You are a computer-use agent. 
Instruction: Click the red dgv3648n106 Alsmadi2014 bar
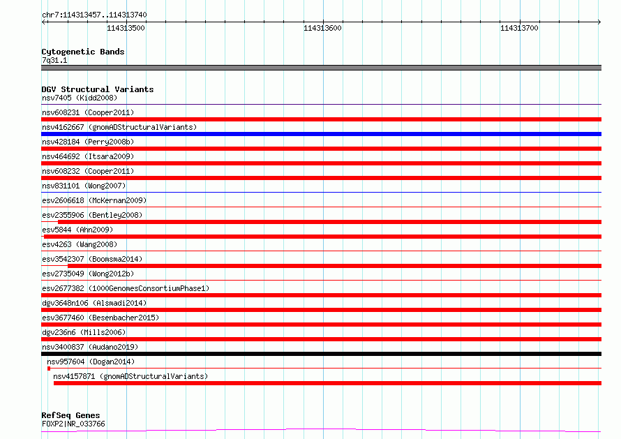coord(321,310)
